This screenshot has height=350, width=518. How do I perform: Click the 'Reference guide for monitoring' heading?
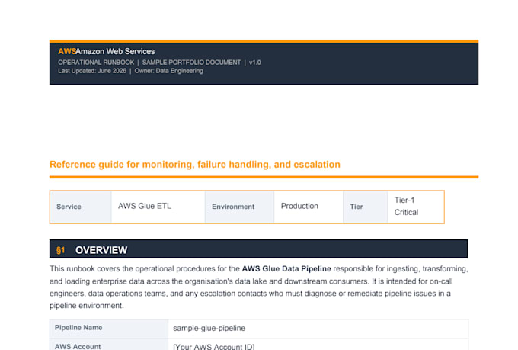(x=195, y=165)
